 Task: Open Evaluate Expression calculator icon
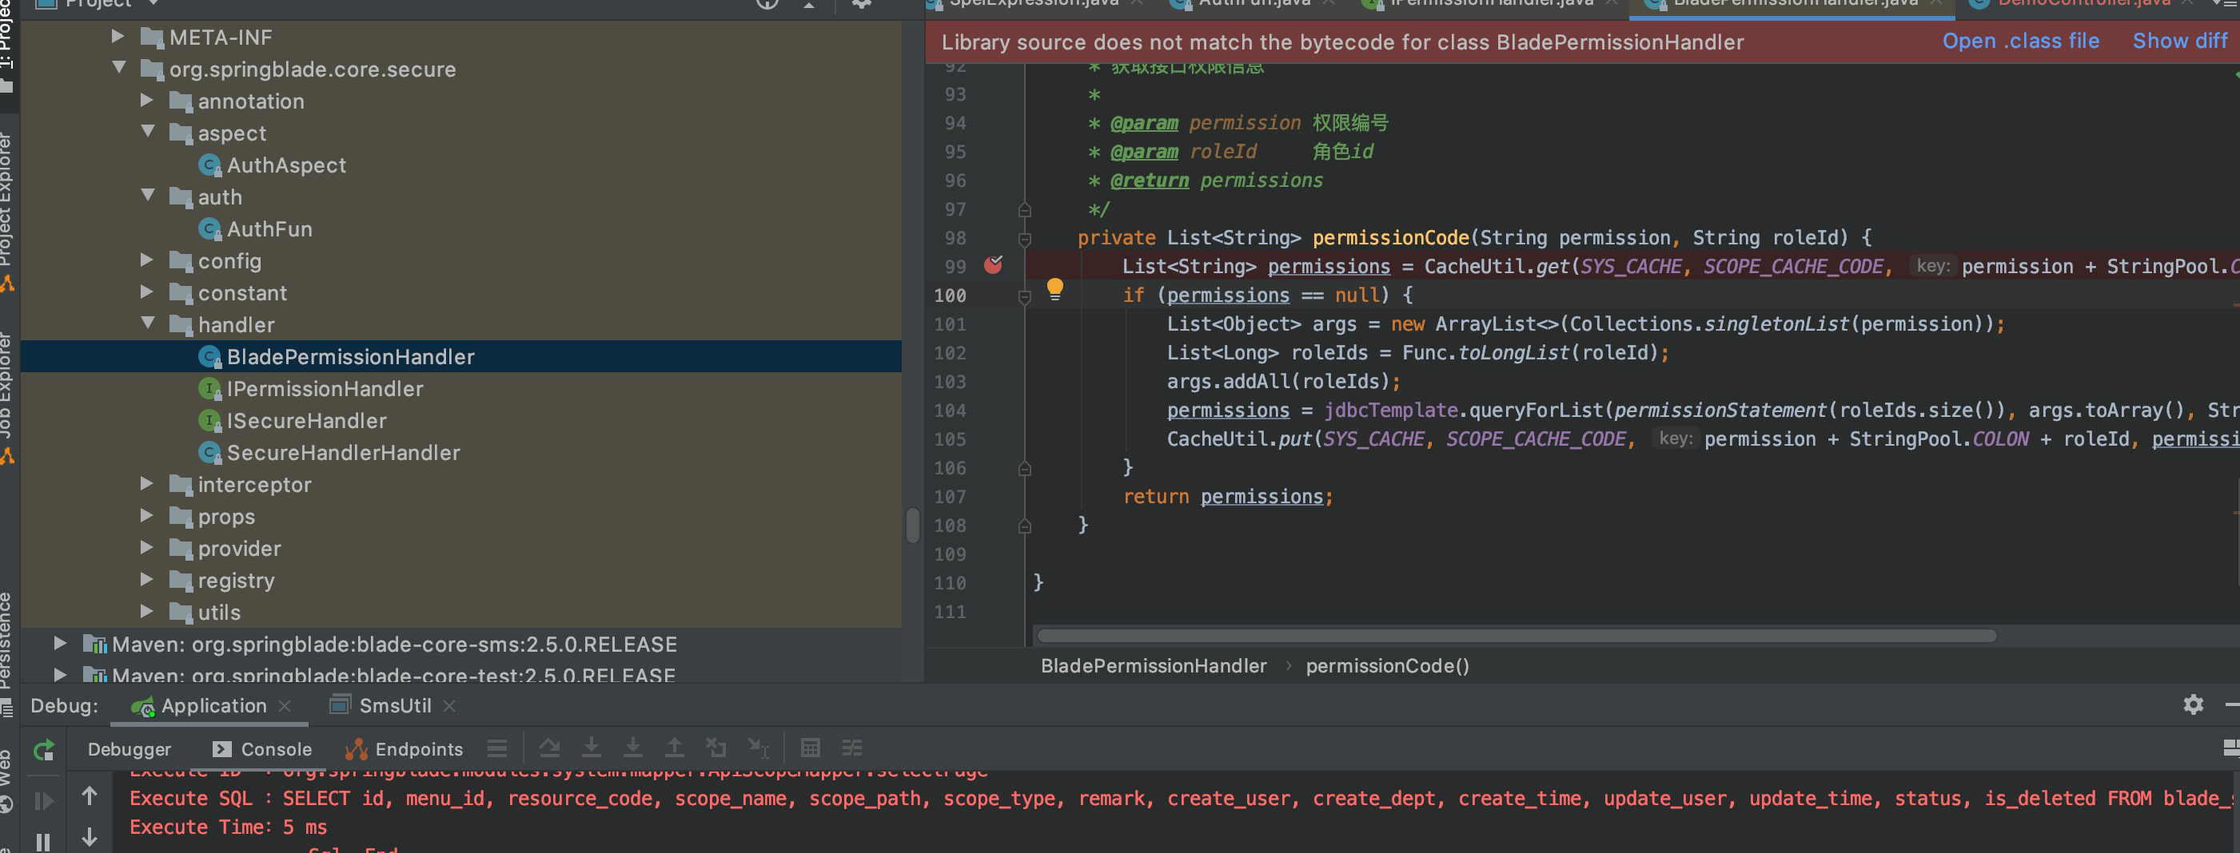click(x=811, y=747)
